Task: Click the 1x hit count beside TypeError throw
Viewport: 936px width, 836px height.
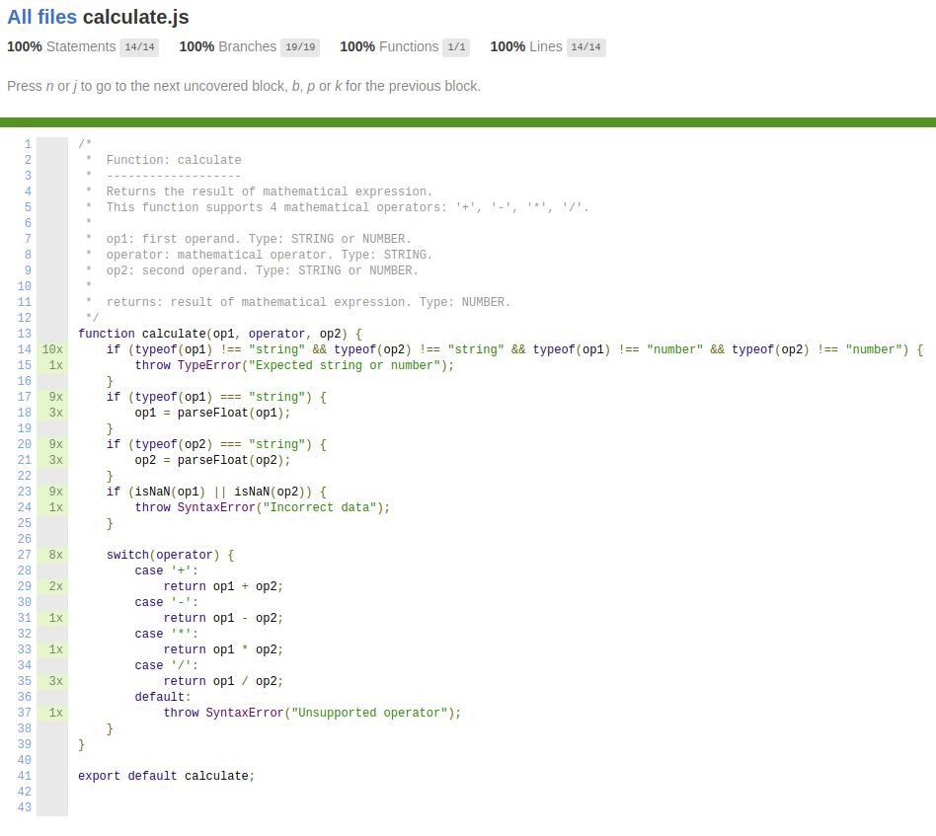Action: point(52,365)
